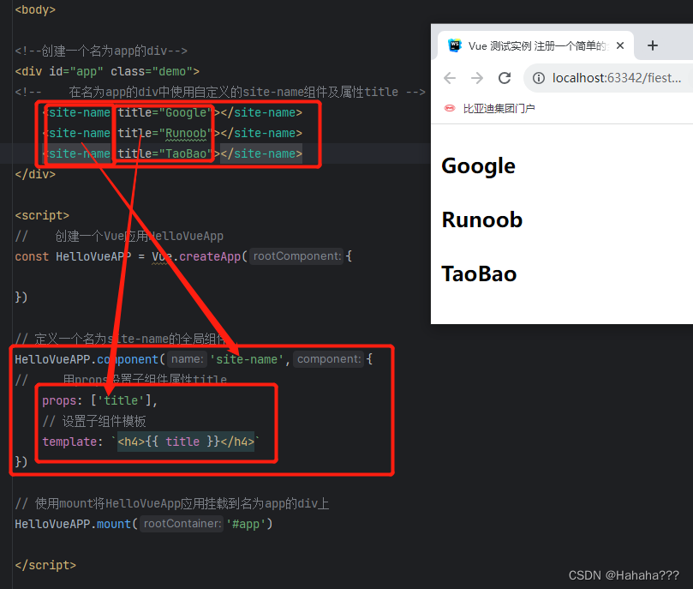Click the TaoBao heading in the page

(x=479, y=273)
